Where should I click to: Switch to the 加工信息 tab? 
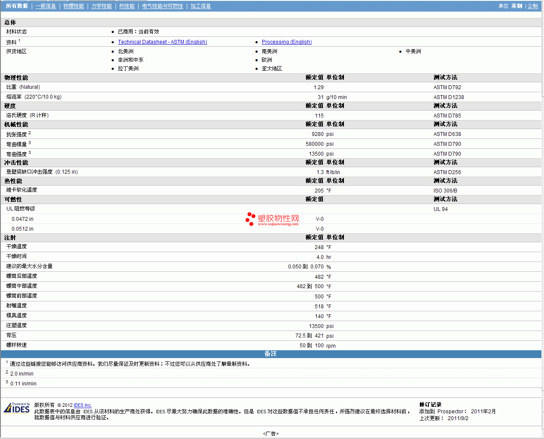click(201, 6)
